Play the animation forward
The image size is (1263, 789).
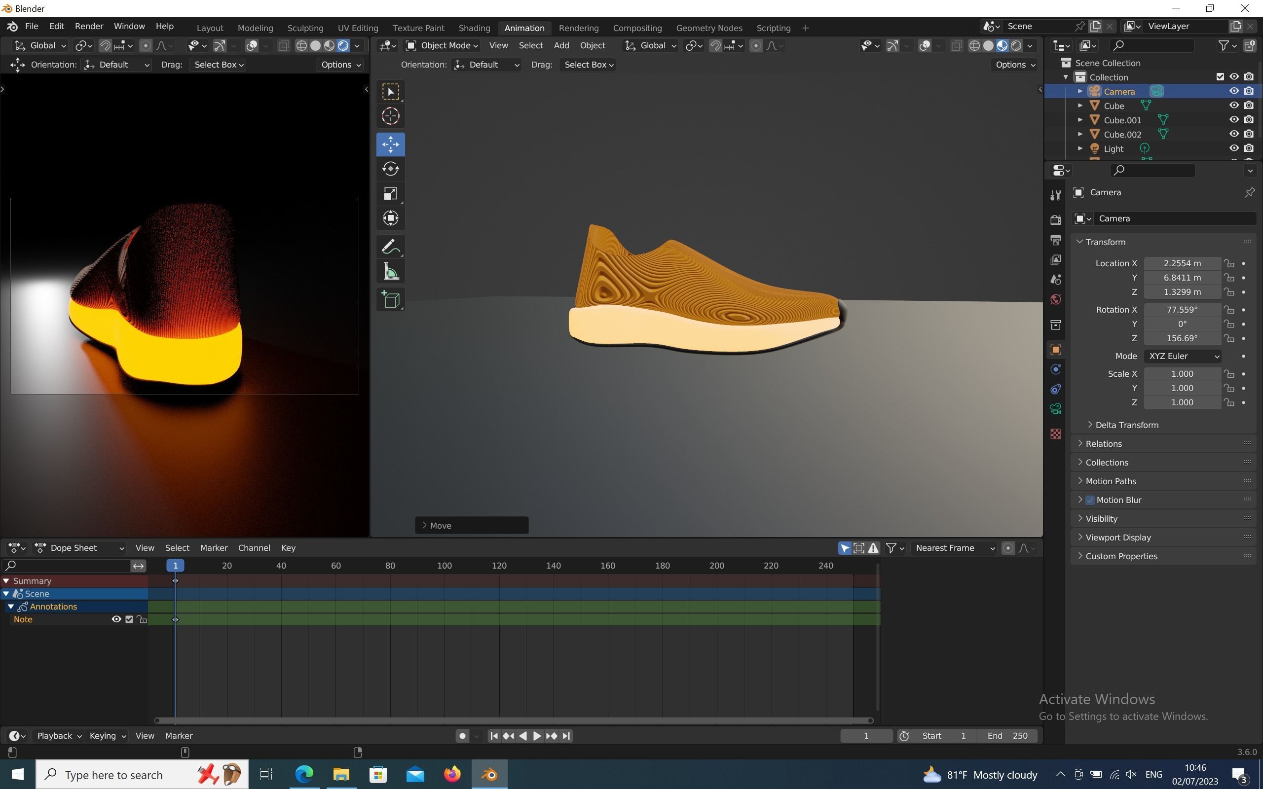point(536,736)
